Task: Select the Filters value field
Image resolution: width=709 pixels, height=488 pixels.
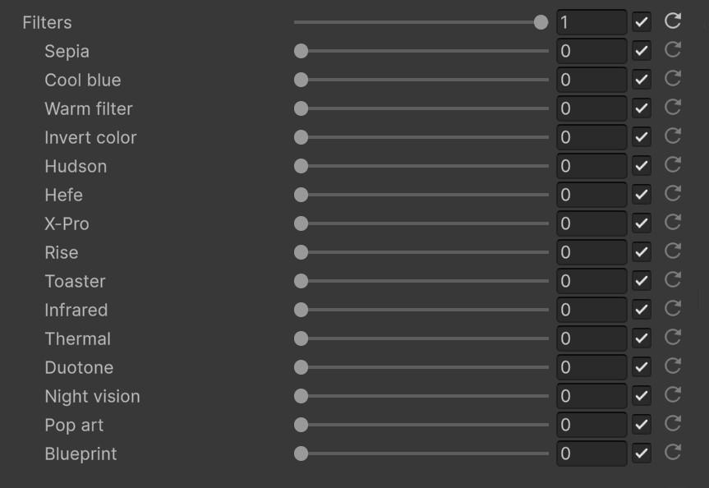Action: coord(592,22)
